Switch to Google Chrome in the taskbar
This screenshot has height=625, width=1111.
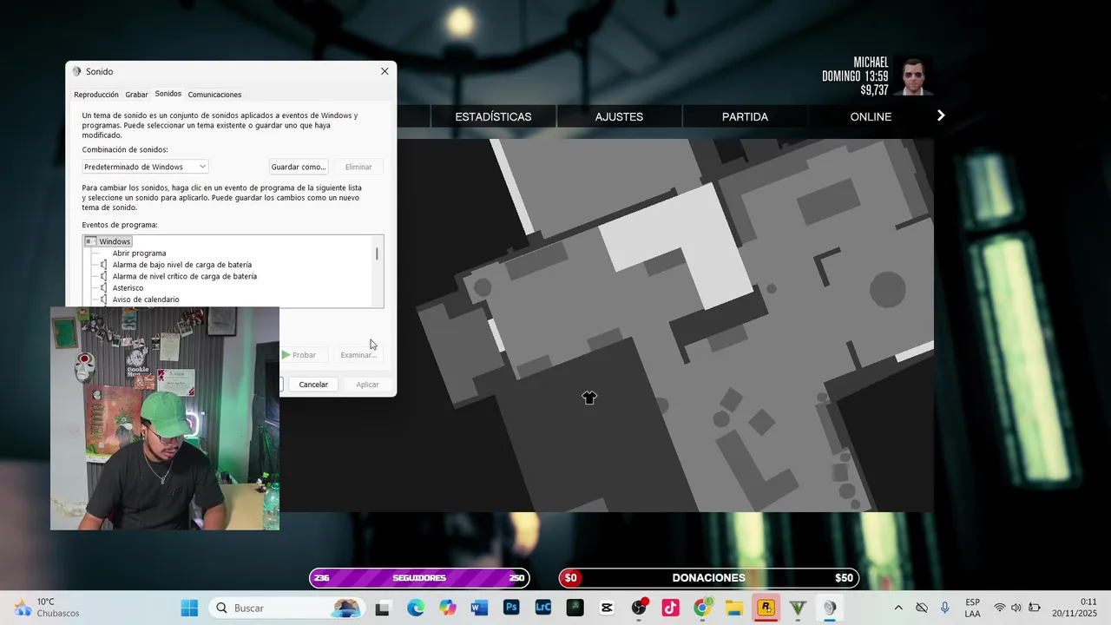pos(703,608)
